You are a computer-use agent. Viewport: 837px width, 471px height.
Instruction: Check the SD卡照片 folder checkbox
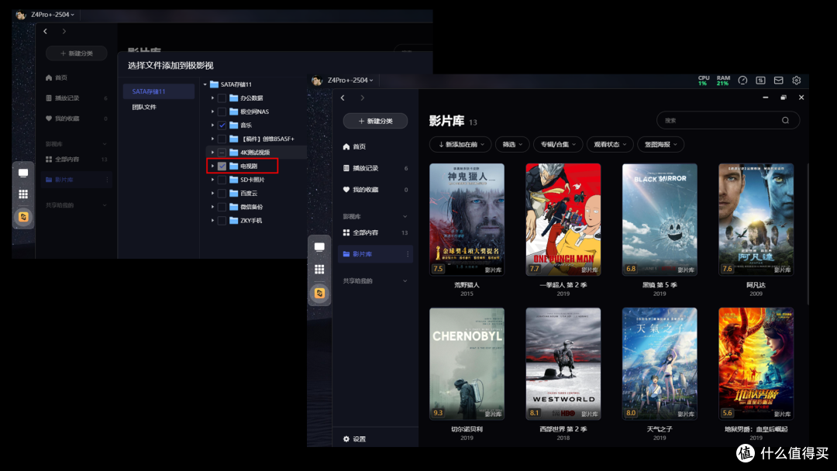pos(222,180)
